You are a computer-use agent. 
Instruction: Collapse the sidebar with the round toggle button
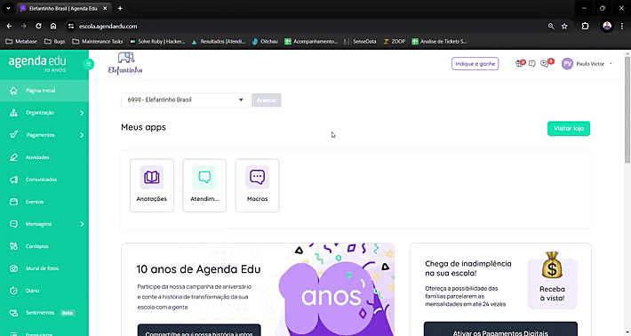tap(89, 64)
